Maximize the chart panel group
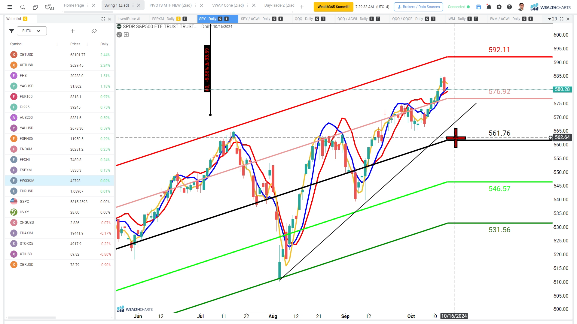 (x=561, y=19)
